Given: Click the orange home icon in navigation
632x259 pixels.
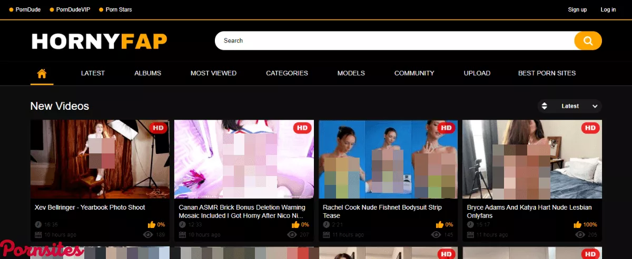Looking at the screenshot, I should (42, 73).
